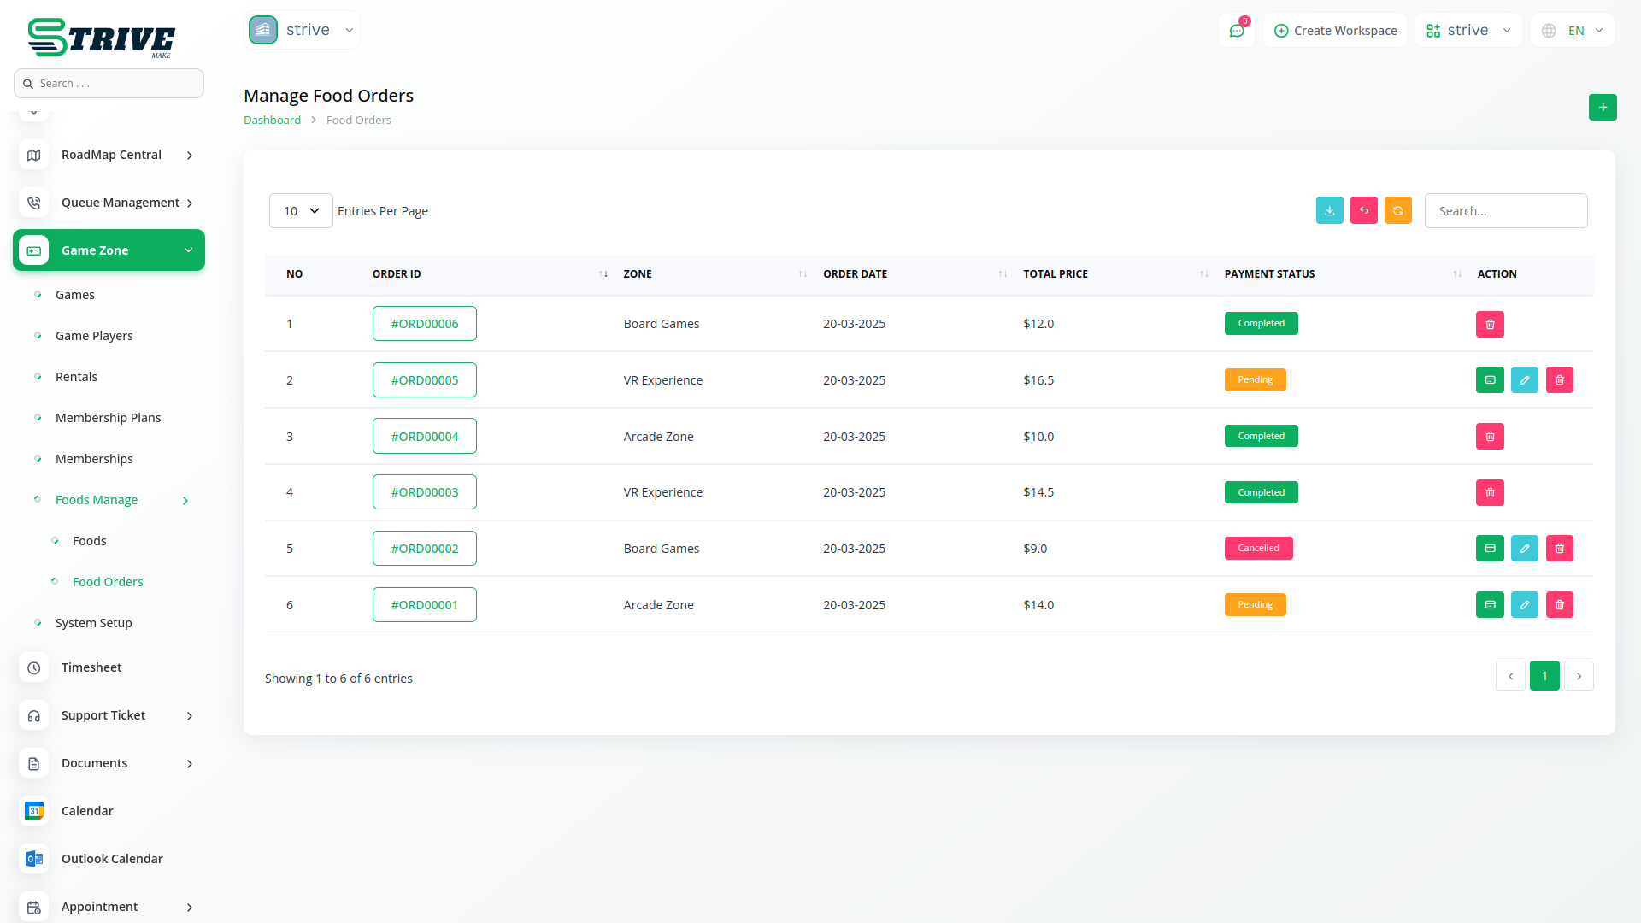This screenshot has width=1641, height=923.
Task: Click the green add food order plus button
Action: tap(1603, 108)
